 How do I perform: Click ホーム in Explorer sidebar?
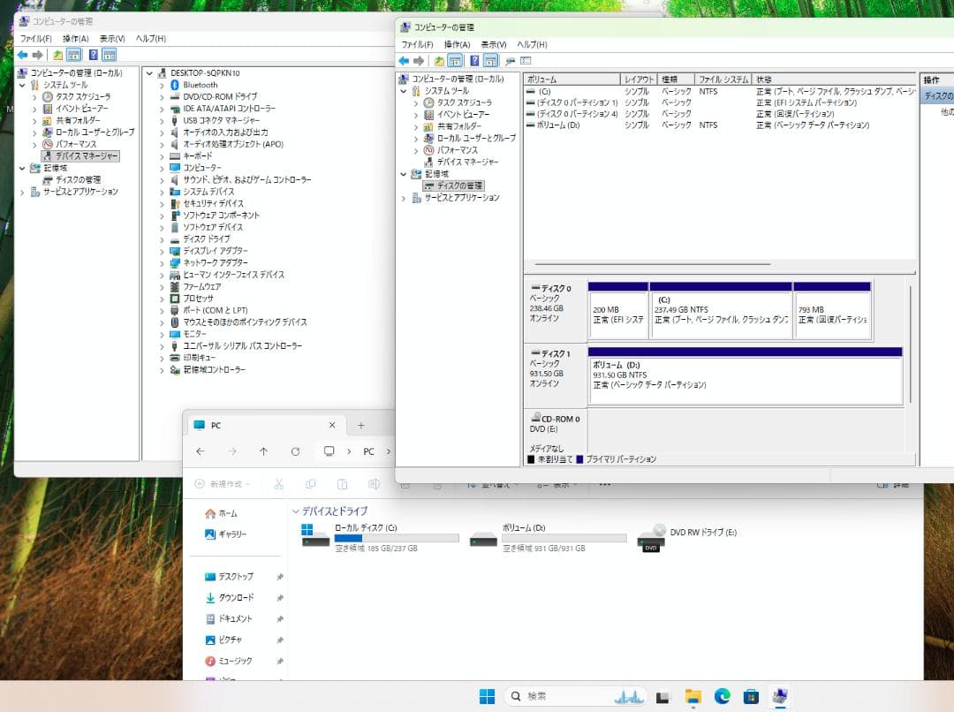228,513
